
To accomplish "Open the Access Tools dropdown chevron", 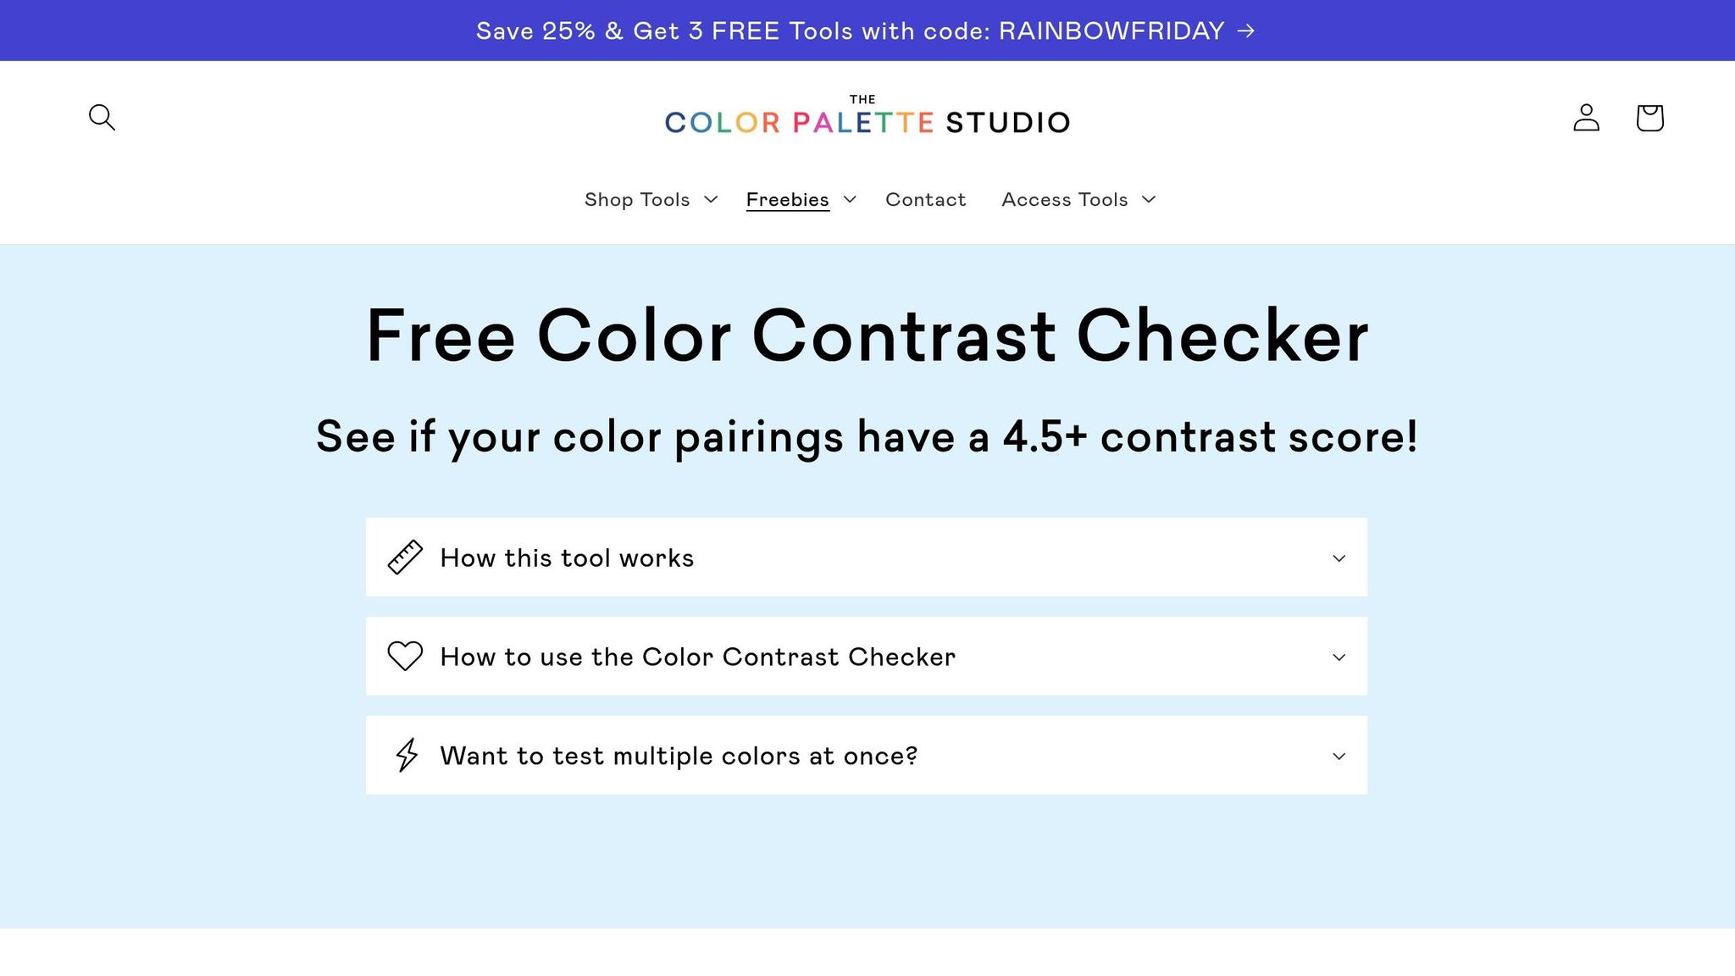I will (x=1150, y=200).
